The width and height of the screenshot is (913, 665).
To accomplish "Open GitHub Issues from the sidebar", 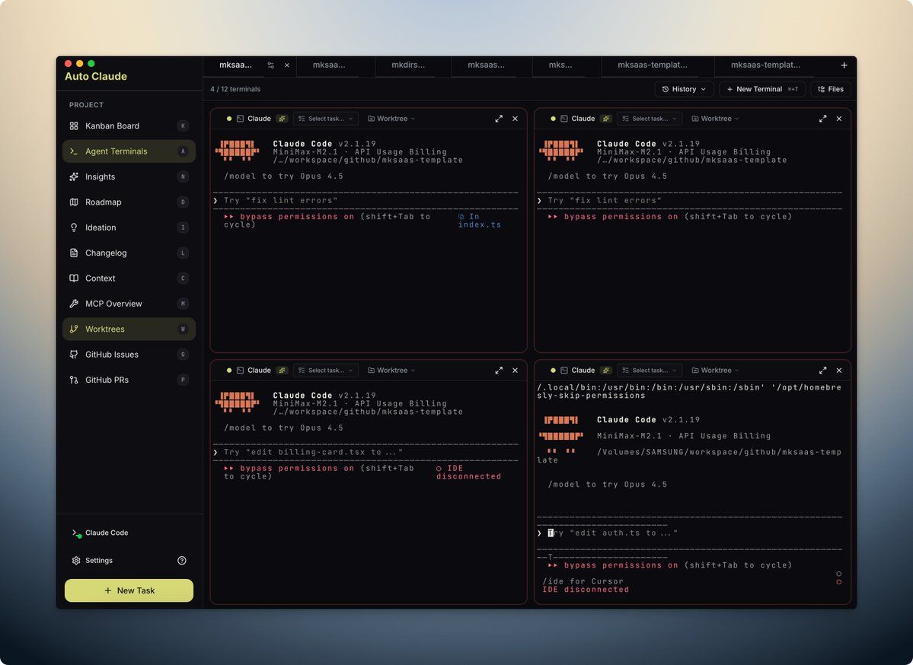I will point(111,355).
